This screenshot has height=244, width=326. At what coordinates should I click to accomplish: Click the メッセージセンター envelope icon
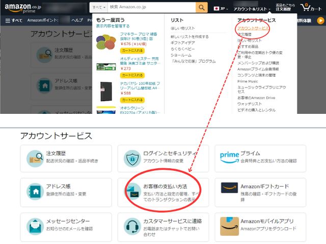[x=35, y=226]
